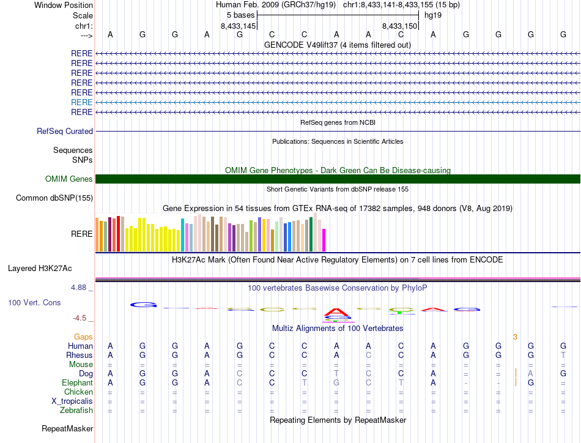This screenshot has width=581, height=443.
Task: Click the dark green OMIM gene bar
Action: [x=338, y=179]
